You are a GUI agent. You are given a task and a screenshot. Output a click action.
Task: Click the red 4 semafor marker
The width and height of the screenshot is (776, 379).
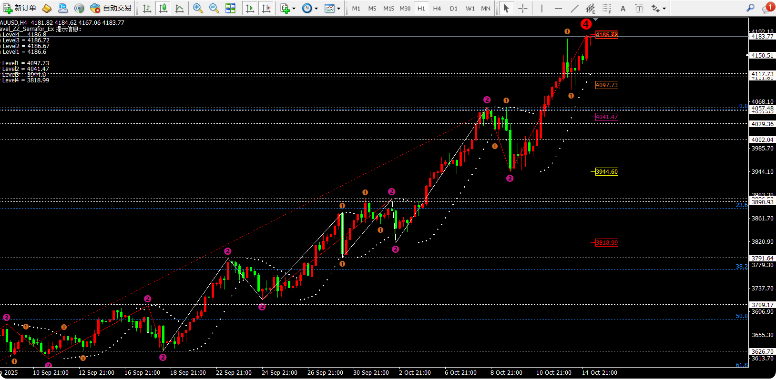pyautogui.click(x=586, y=24)
